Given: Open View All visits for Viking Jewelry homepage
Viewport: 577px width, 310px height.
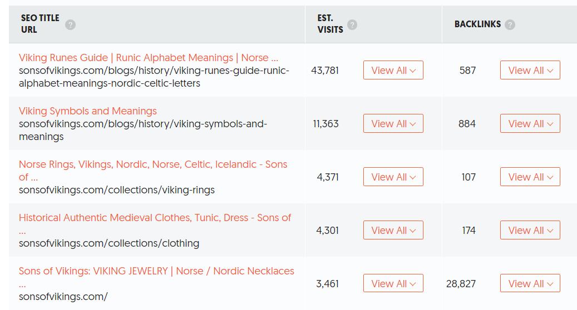Looking at the screenshot, I should tap(393, 284).
